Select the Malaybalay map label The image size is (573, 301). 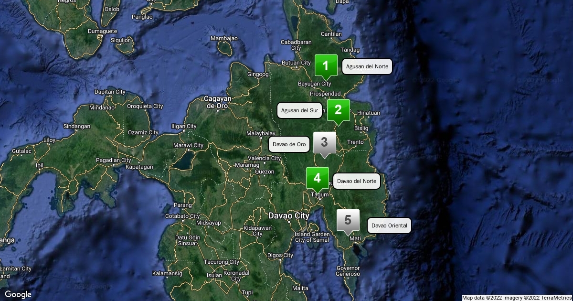[x=261, y=133]
